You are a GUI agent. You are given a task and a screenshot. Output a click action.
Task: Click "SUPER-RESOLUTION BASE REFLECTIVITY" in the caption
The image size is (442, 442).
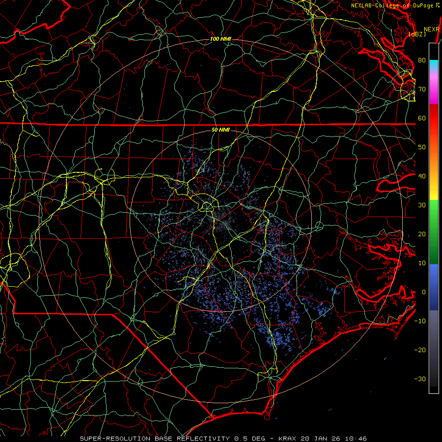coord(155,439)
